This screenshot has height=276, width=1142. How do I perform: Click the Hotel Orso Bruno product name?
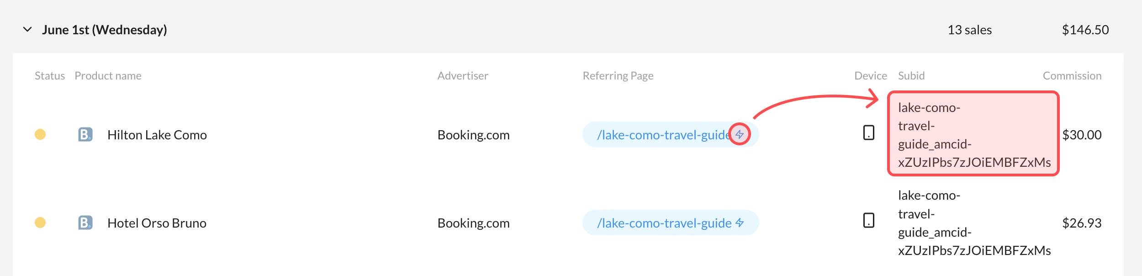[157, 223]
